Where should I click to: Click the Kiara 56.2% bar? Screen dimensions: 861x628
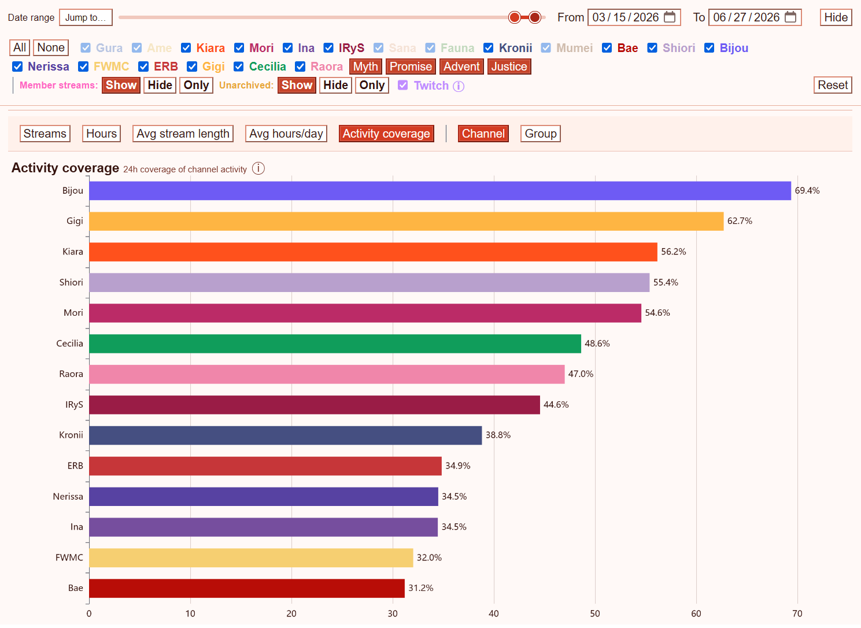tap(374, 252)
